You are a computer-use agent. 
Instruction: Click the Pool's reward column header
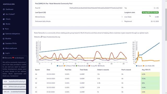click(x=126, y=70)
